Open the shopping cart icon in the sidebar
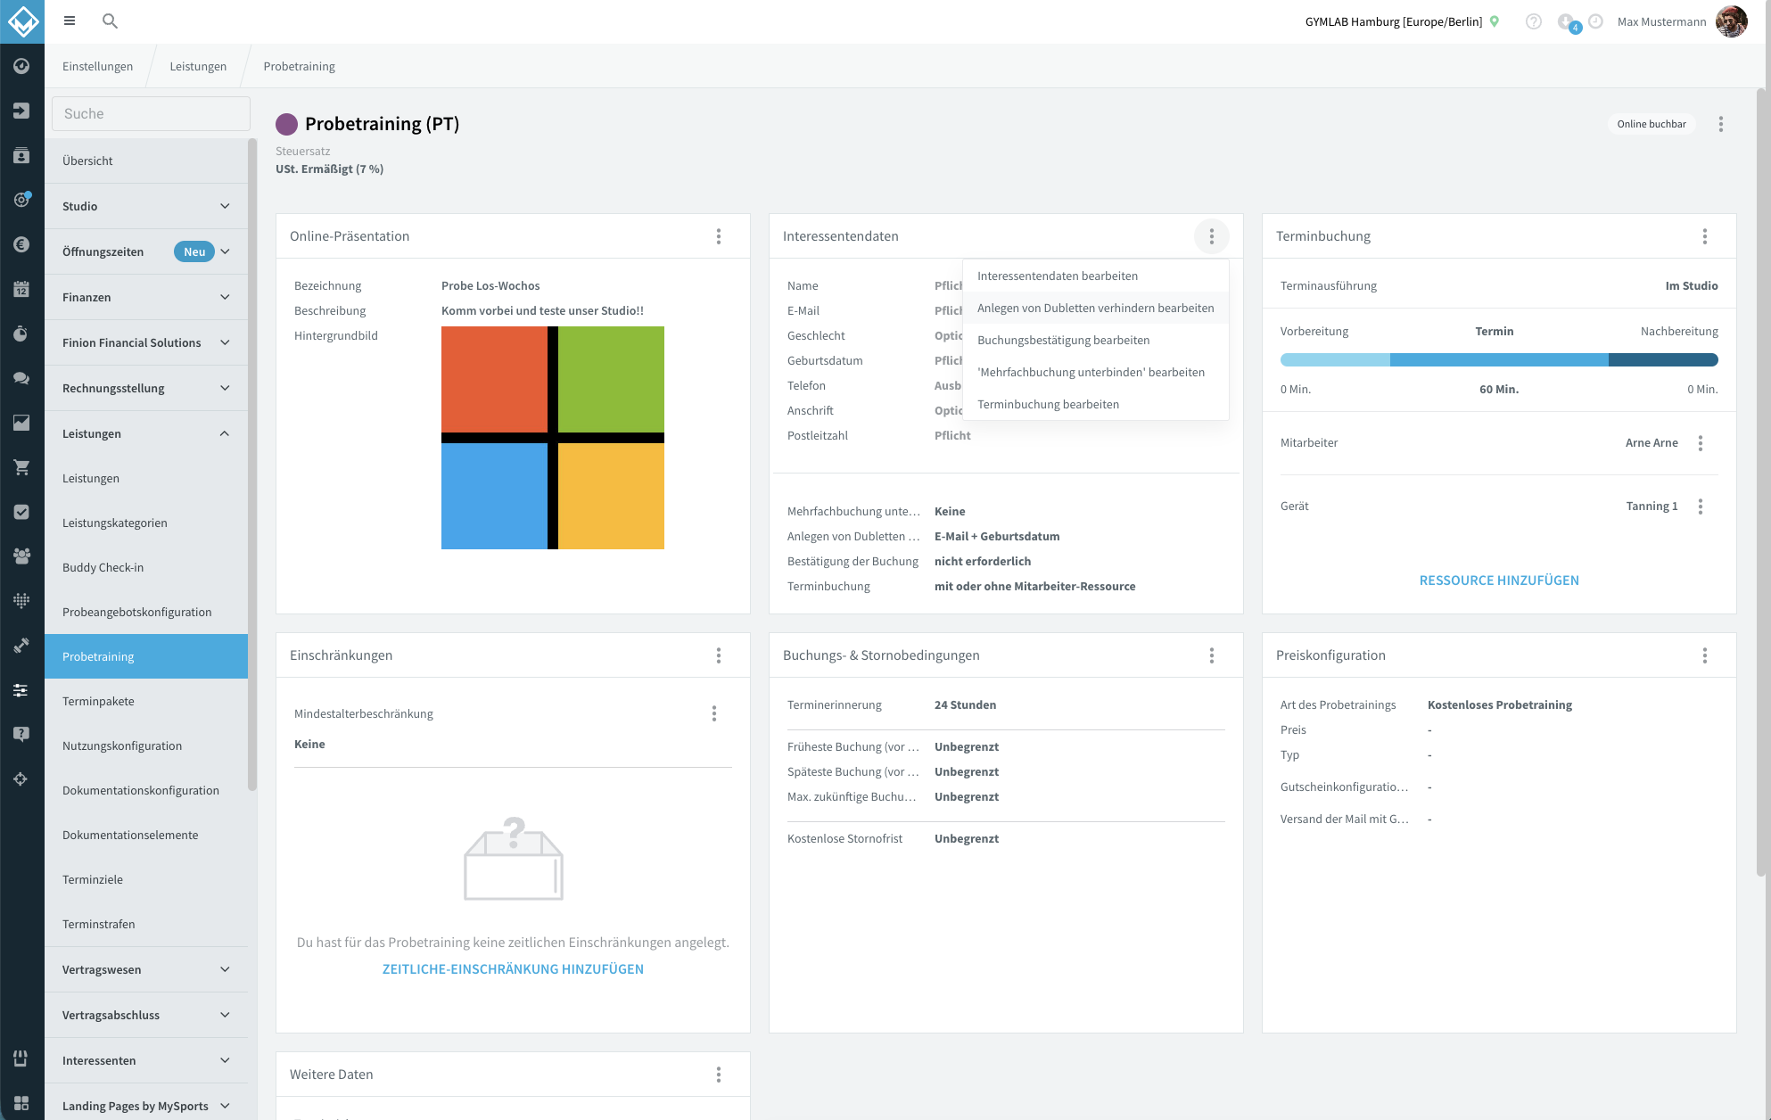The width and height of the screenshot is (1771, 1120). 21,467
